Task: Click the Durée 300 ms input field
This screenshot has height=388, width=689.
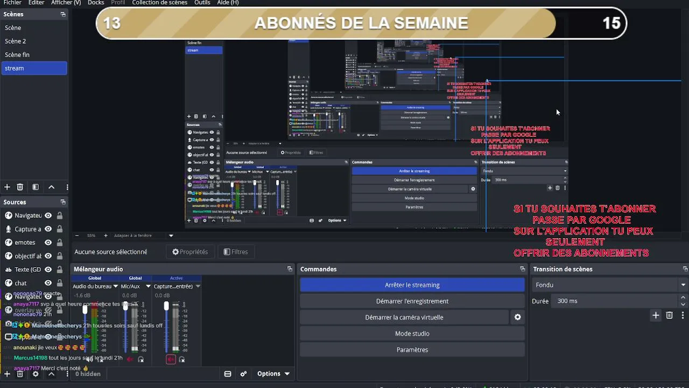Action: [615, 301]
